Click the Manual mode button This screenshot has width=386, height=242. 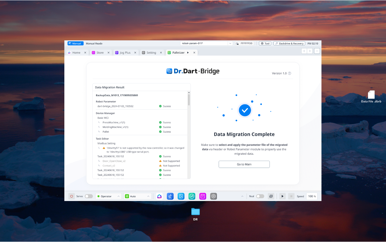point(75,43)
